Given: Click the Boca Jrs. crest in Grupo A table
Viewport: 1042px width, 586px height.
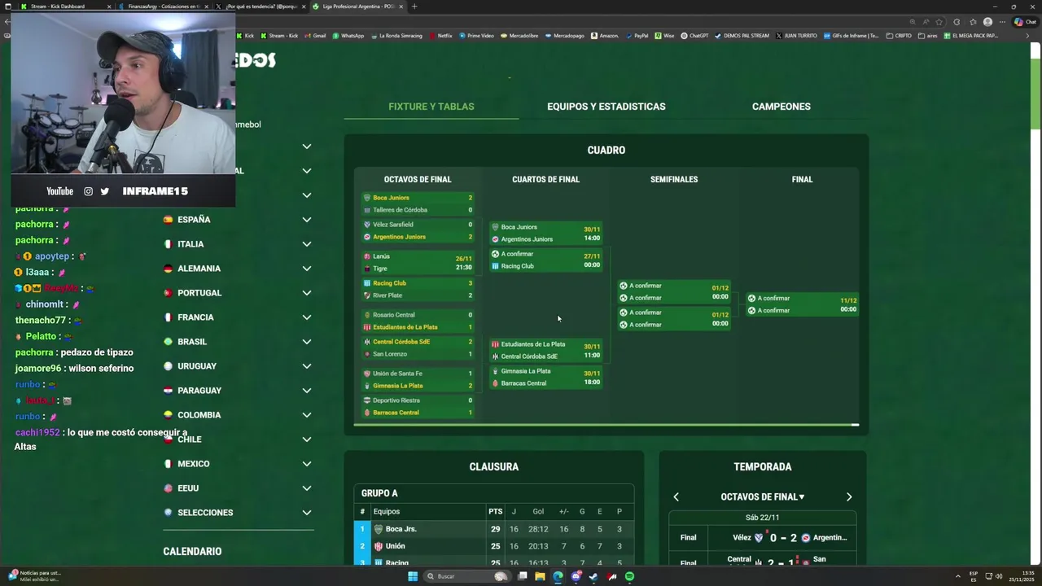Looking at the screenshot, I should (x=379, y=529).
